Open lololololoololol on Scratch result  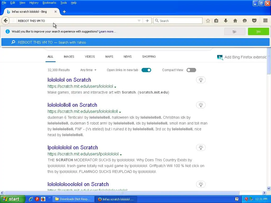coord(78,184)
